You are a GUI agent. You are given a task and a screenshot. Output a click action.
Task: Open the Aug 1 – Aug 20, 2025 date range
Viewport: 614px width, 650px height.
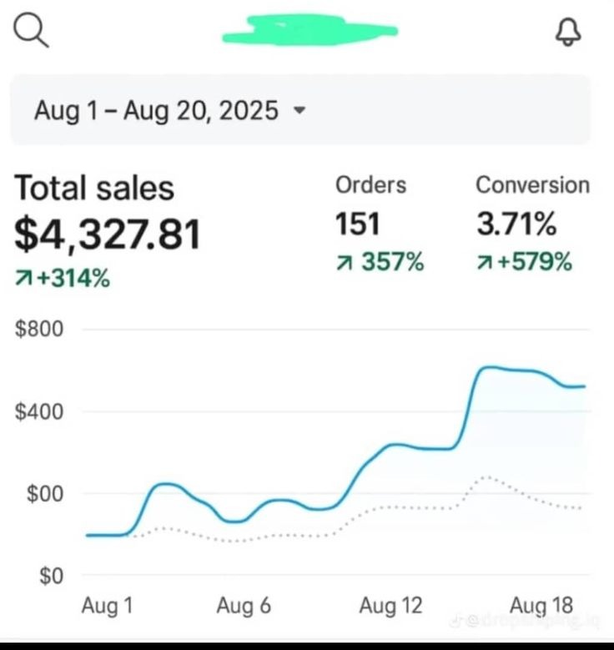157,110
